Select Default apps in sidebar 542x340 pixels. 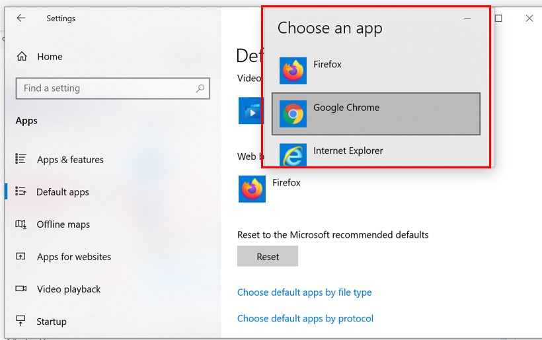click(63, 192)
